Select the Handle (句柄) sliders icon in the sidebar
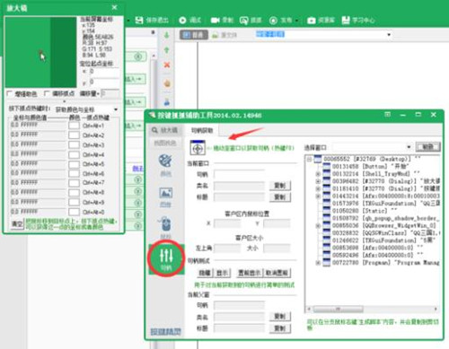Screen dimensions: 449x349 pos(166,259)
